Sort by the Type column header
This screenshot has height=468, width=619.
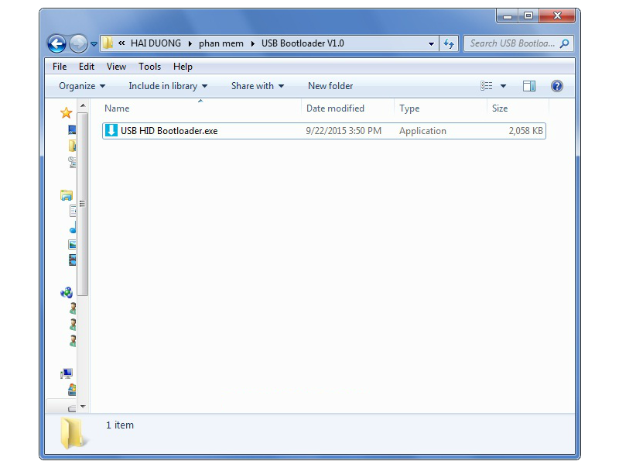440,108
